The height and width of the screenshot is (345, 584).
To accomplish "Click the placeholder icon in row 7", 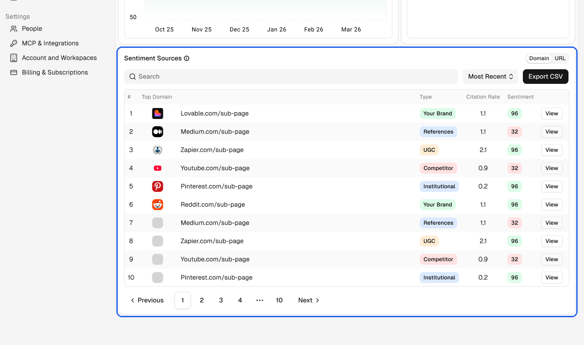I will [x=157, y=223].
